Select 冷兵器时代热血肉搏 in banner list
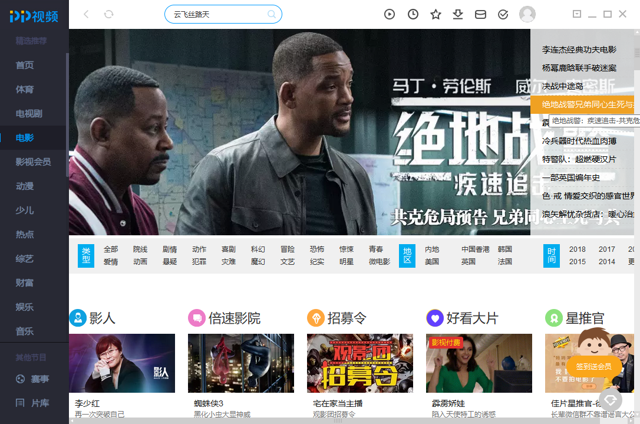Screen dimensions: 640x424 point(579,141)
